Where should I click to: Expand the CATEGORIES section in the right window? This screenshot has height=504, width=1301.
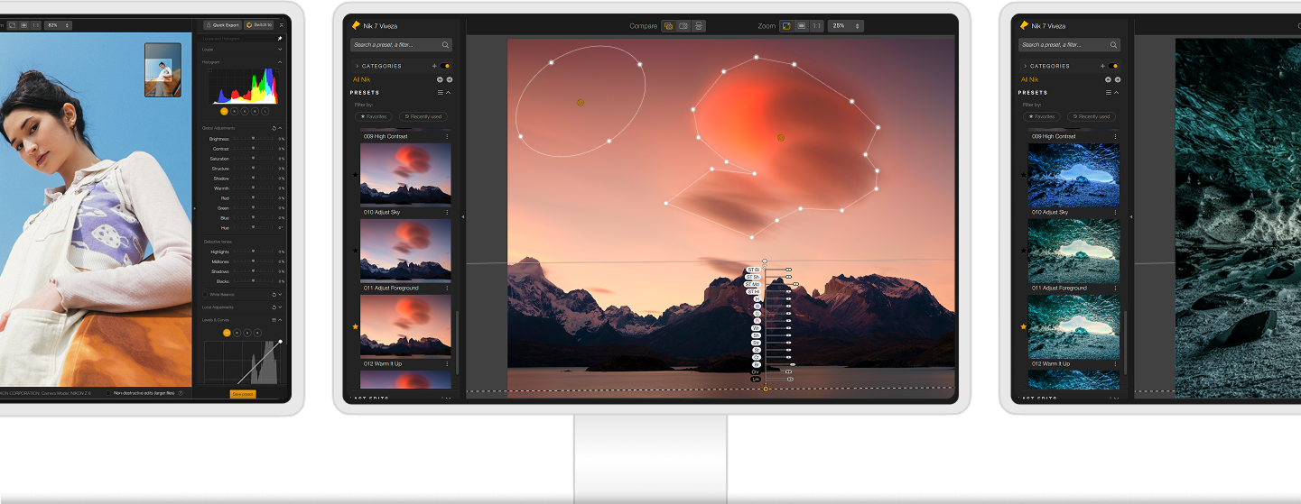[x=1025, y=66]
